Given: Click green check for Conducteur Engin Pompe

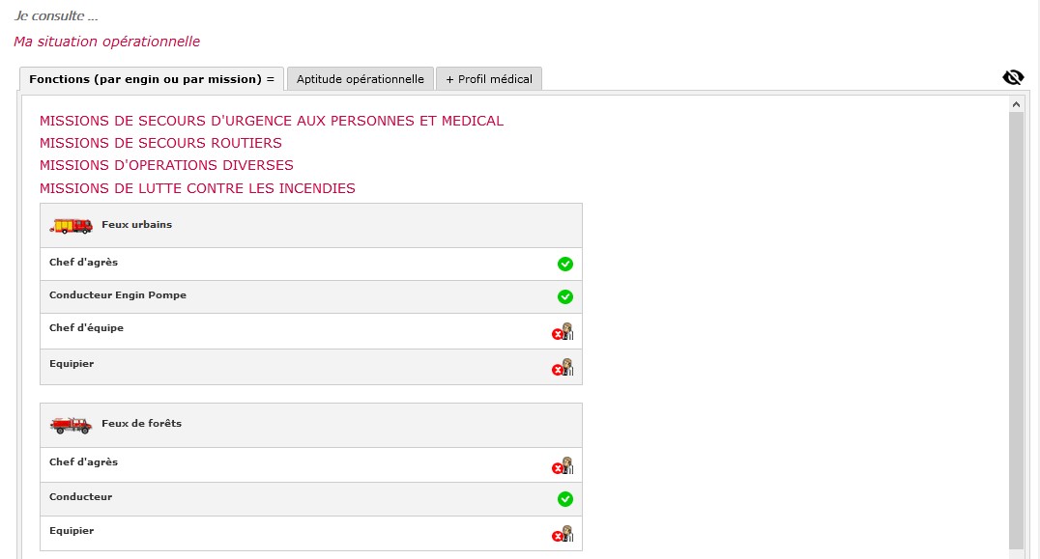Looking at the screenshot, I should 565,296.
